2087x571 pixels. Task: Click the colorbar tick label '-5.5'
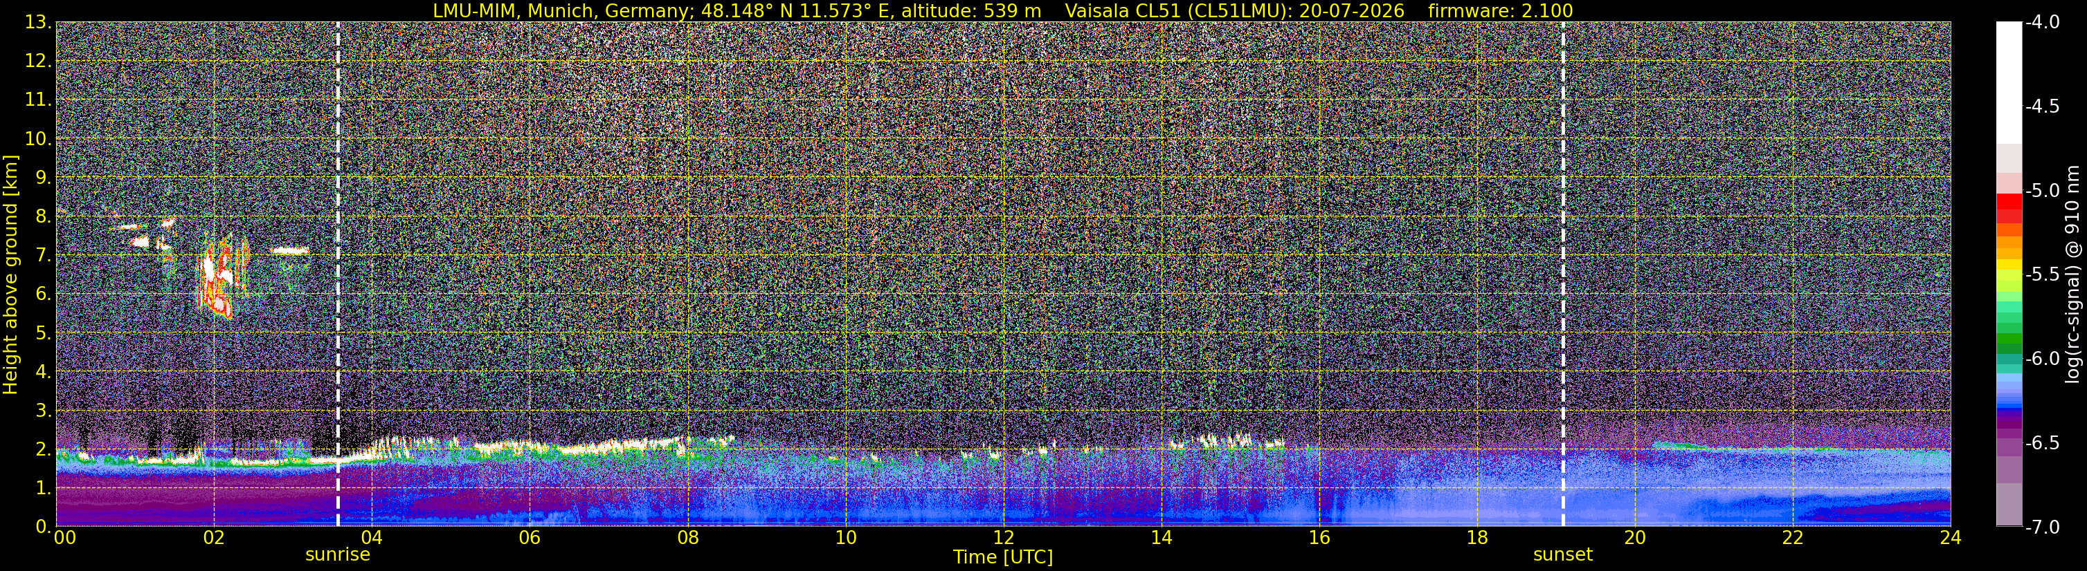(x=2043, y=275)
